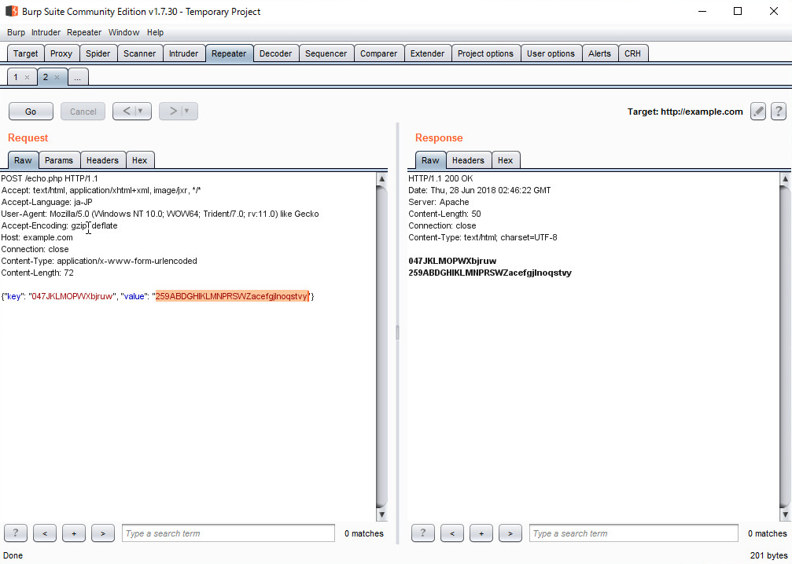Open the Sequencer tab
792x564 pixels.
(326, 53)
